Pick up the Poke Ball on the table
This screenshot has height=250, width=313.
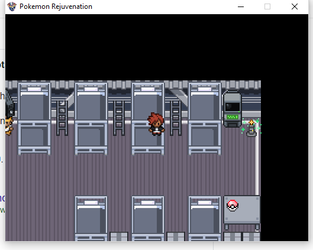pyautogui.click(x=233, y=206)
